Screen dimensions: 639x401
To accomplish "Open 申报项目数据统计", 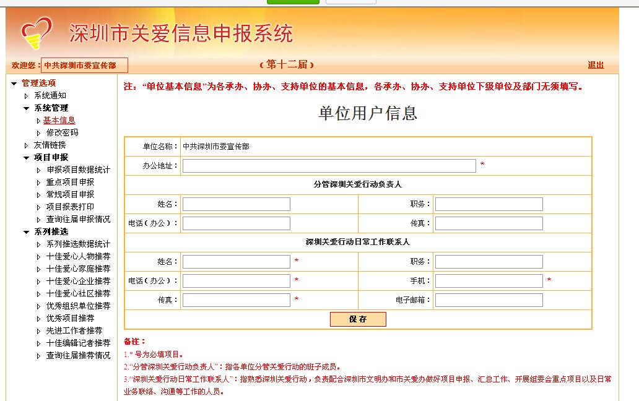I will click(78, 170).
